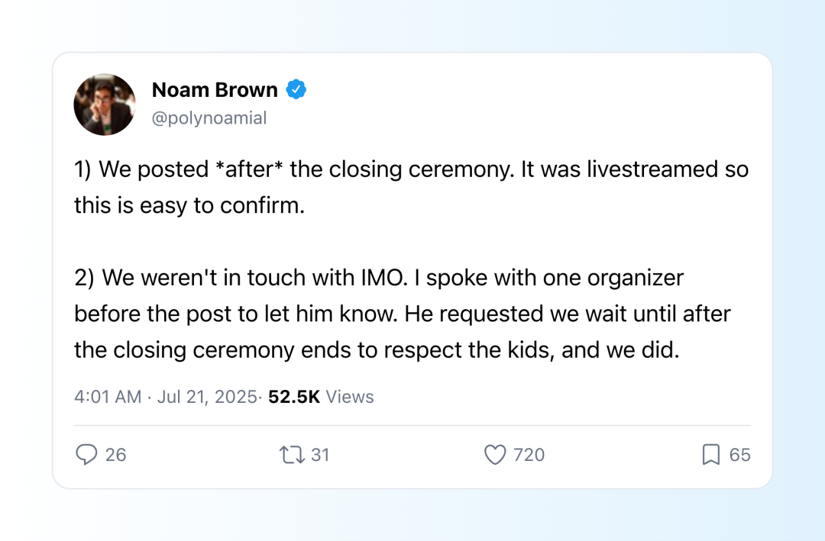Click the blue verified checkmark badge

coord(296,89)
